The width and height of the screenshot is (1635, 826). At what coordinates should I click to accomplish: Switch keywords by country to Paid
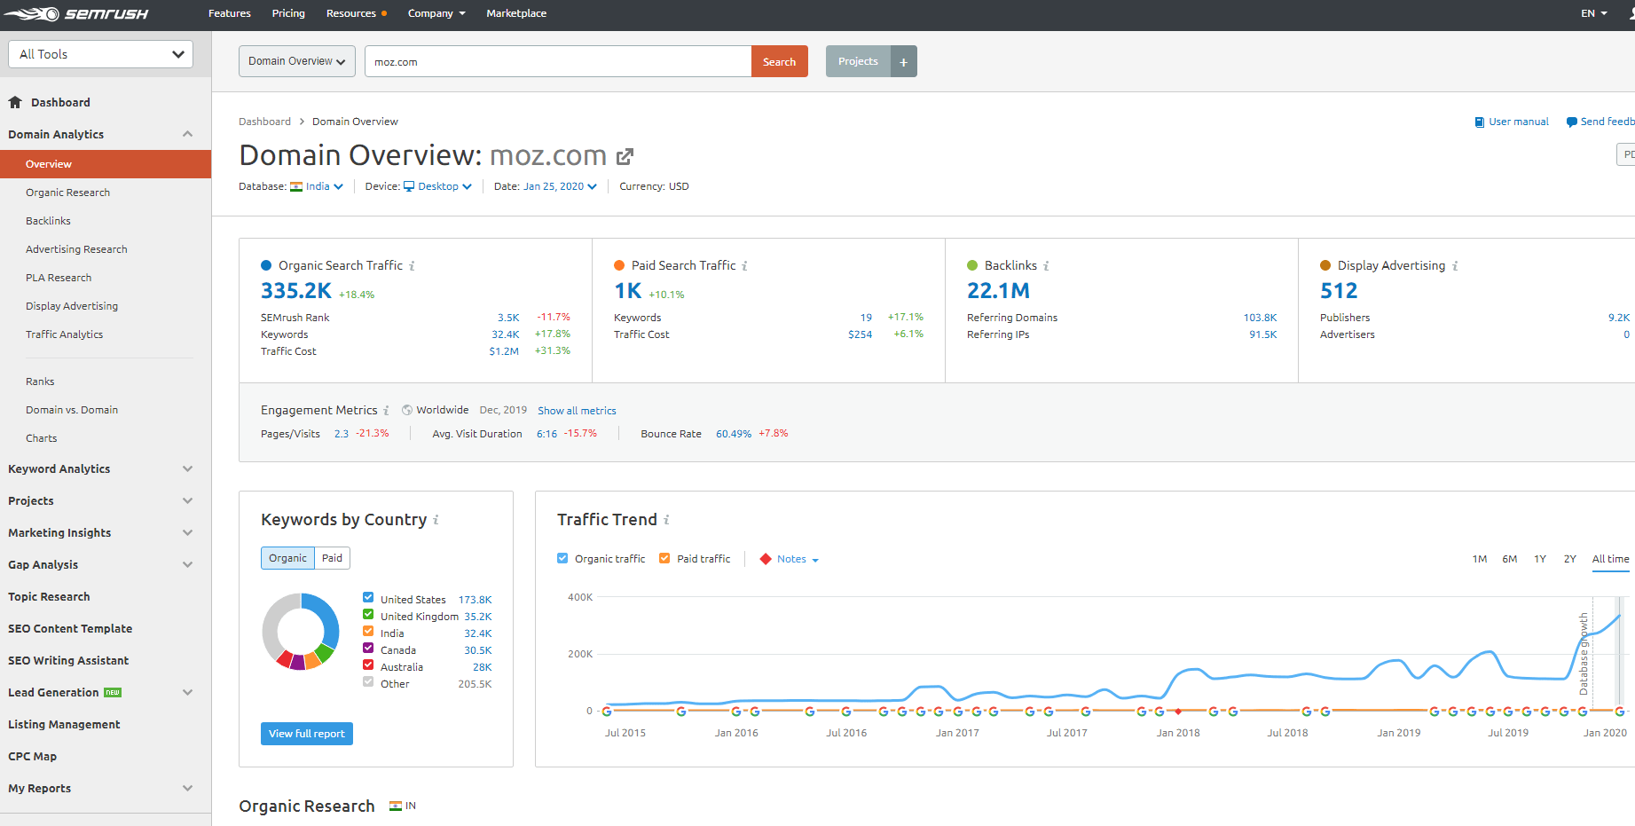pos(333,558)
